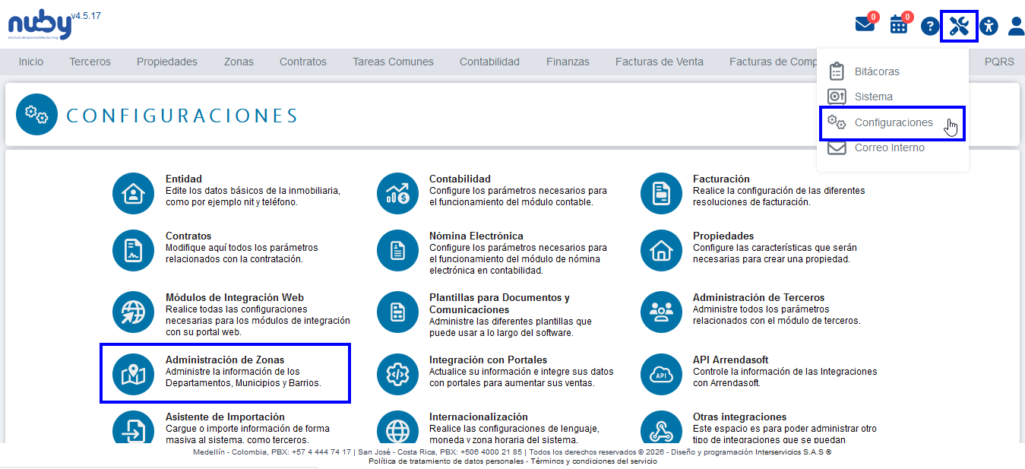
Task: Open the calendar icon with badge
Action: point(899,25)
